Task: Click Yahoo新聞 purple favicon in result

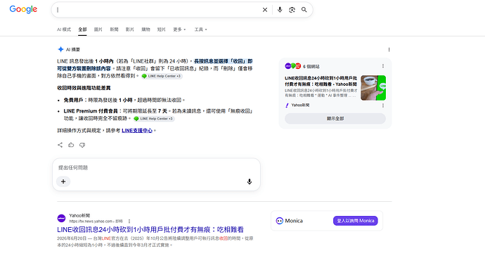Action: point(62,218)
